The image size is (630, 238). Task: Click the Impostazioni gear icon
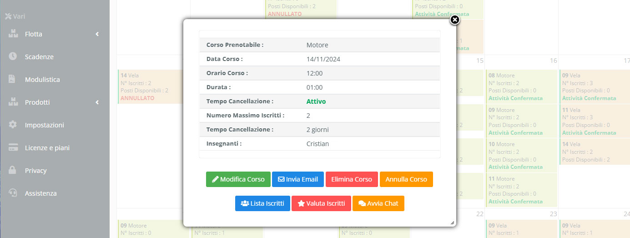click(x=13, y=125)
